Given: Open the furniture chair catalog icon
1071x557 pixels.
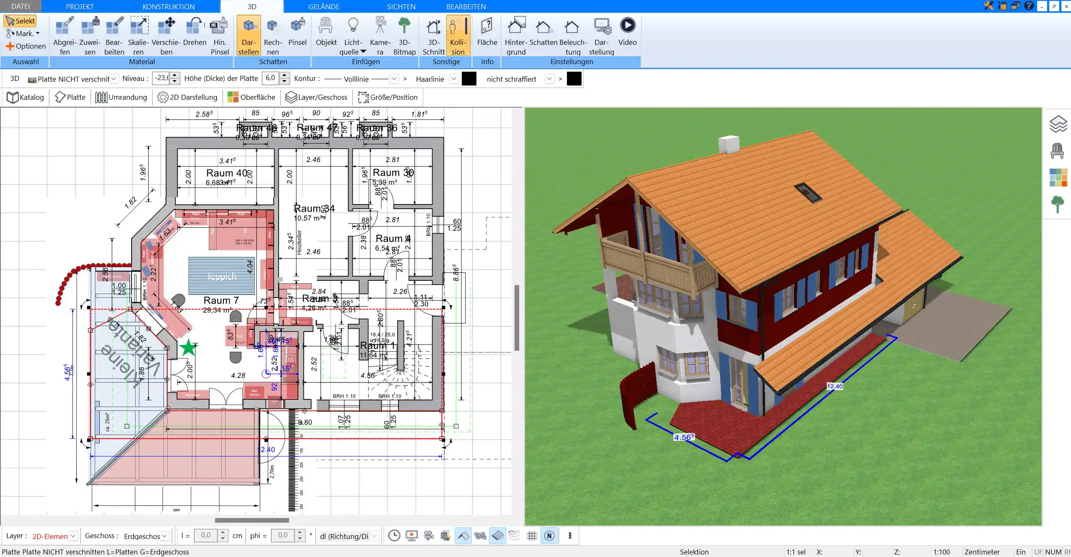Looking at the screenshot, I should [1057, 151].
